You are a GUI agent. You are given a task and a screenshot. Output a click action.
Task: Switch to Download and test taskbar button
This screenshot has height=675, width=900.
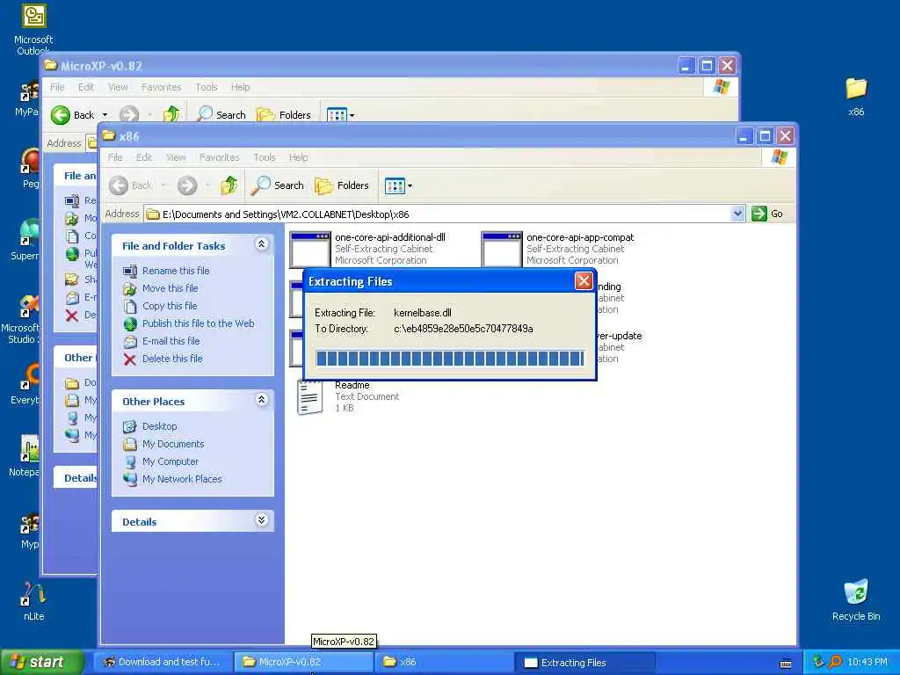(163, 662)
